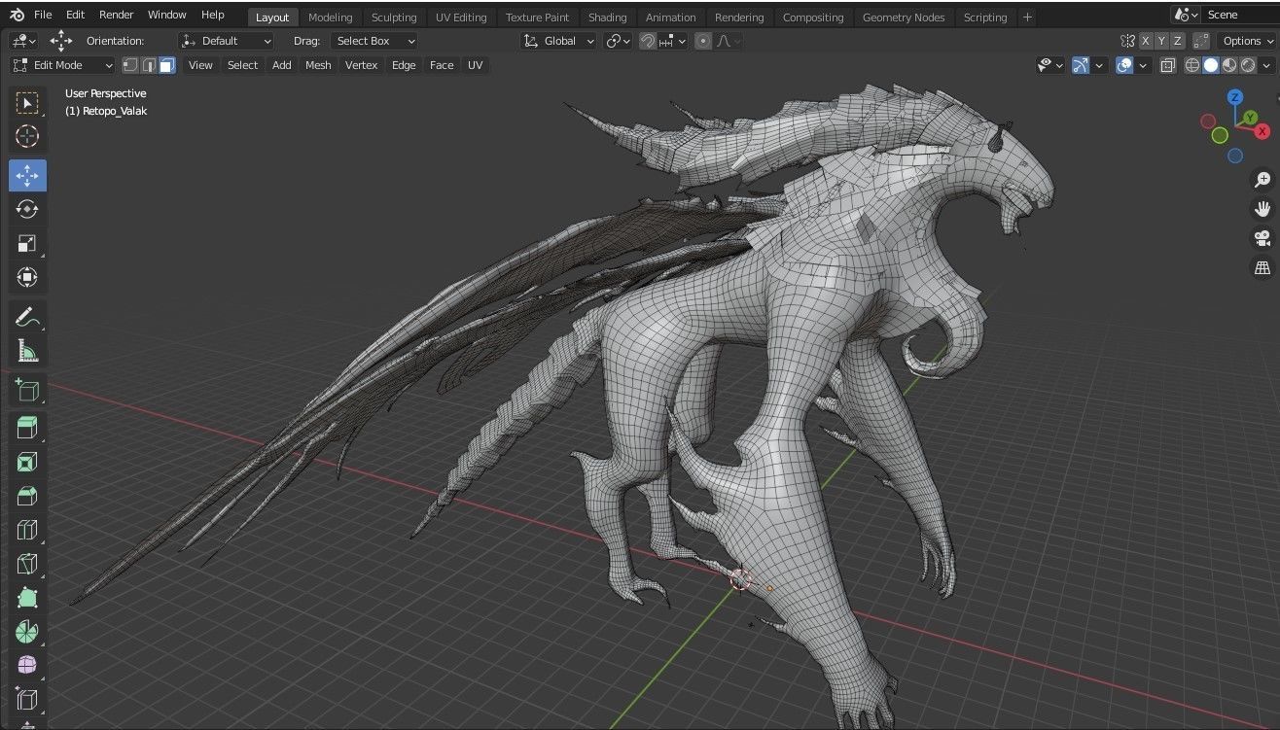Click the Scene name field
The image size is (1280, 730).
pos(1239,15)
